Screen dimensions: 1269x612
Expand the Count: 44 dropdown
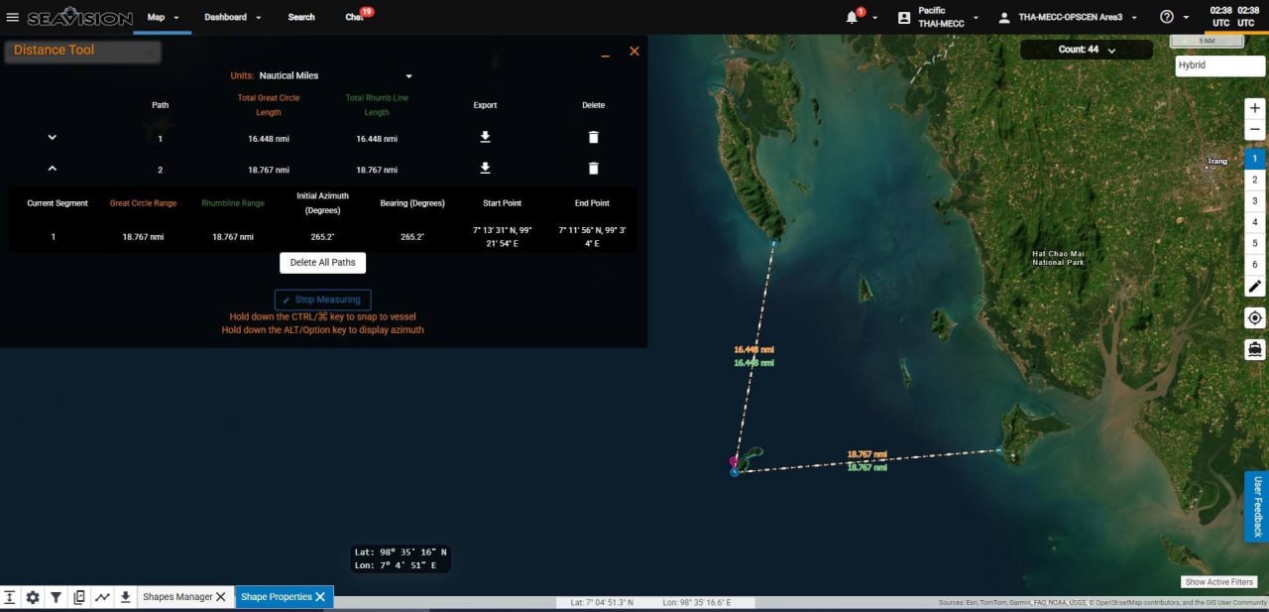(1087, 50)
